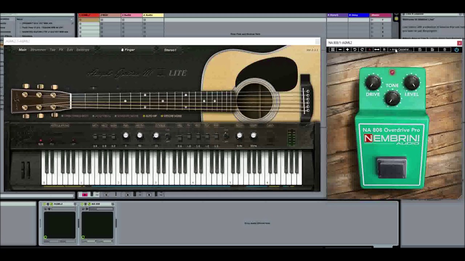Screen dimensions: 465x261
Task: Click the undo arrow in NA 808 toolbar
Action: (x=355, y=50)
